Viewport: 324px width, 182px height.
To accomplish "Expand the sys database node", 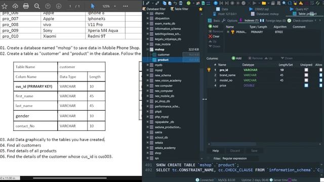I will click(x=147, y=158).
